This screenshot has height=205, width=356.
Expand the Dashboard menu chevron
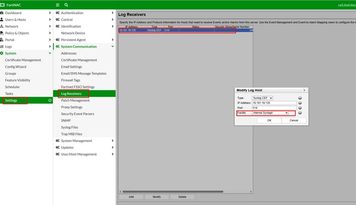(50, 13)
